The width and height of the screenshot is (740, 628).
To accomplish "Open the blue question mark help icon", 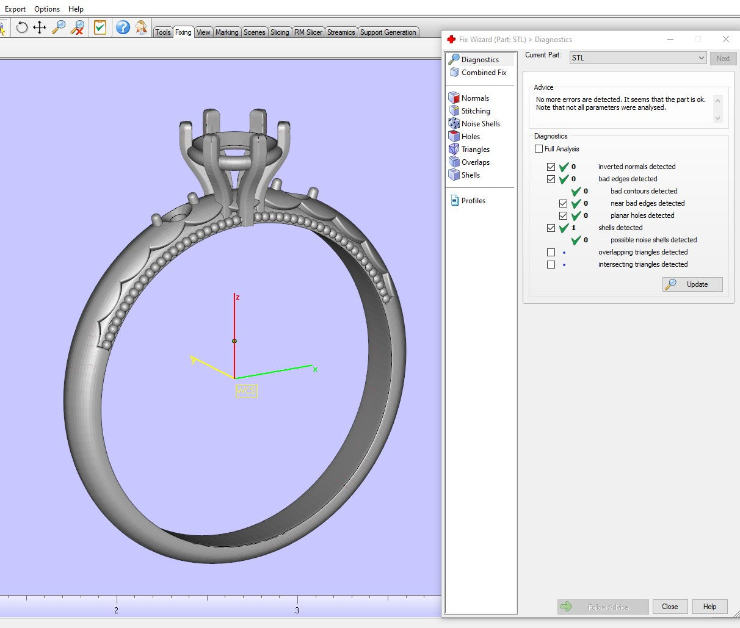I will pos(123,27).
